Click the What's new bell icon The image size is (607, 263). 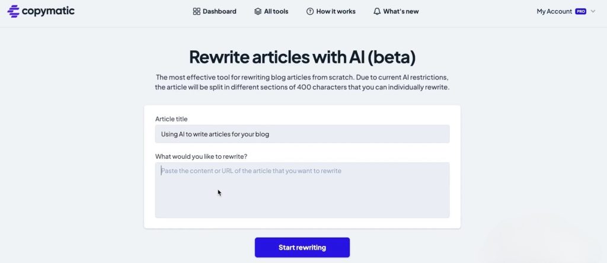[x=377, y=12]
